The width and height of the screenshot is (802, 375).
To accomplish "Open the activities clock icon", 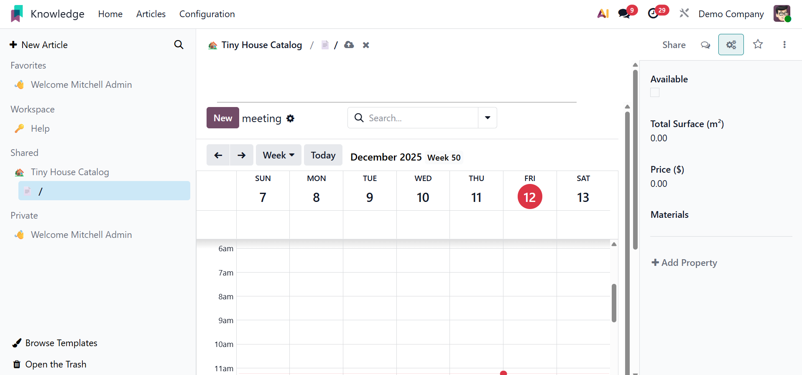I will pos(653,14).
